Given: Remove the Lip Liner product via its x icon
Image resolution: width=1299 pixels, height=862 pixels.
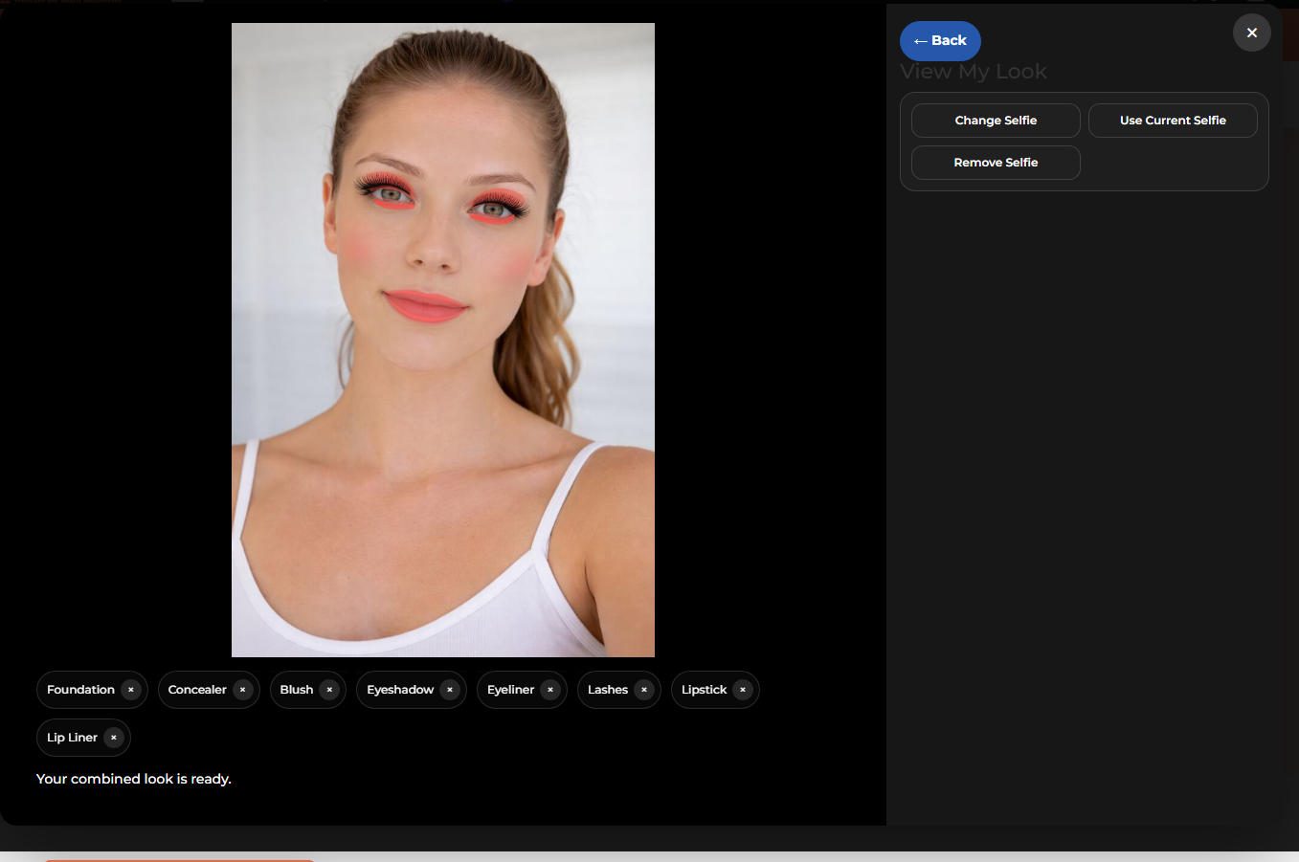Looking at the screenshot, I should click(113, 738).
